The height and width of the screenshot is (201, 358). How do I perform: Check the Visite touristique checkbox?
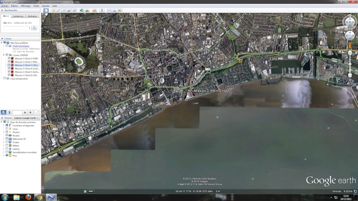tap(7, 46)
